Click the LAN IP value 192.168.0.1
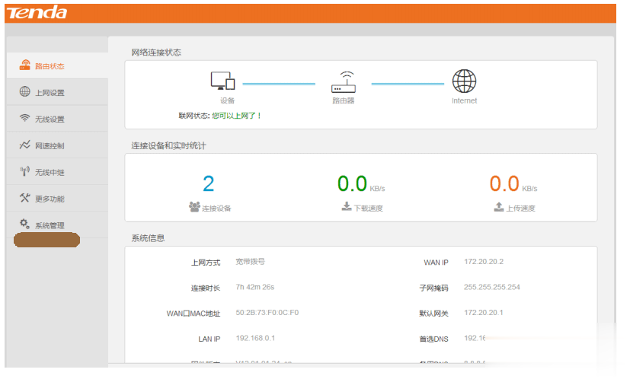630x379 pixels. [x=255, y=338]
